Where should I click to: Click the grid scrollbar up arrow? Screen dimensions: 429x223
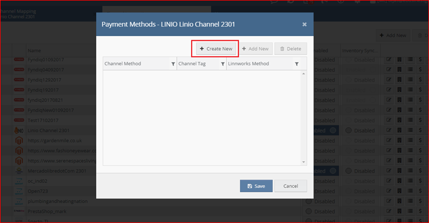point(303,74)
